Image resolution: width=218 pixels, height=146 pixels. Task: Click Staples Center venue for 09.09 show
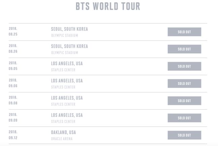click(63, 121)
